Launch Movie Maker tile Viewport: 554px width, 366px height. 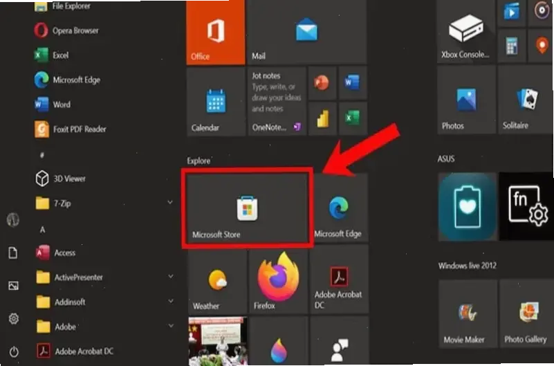coord(468,313)
